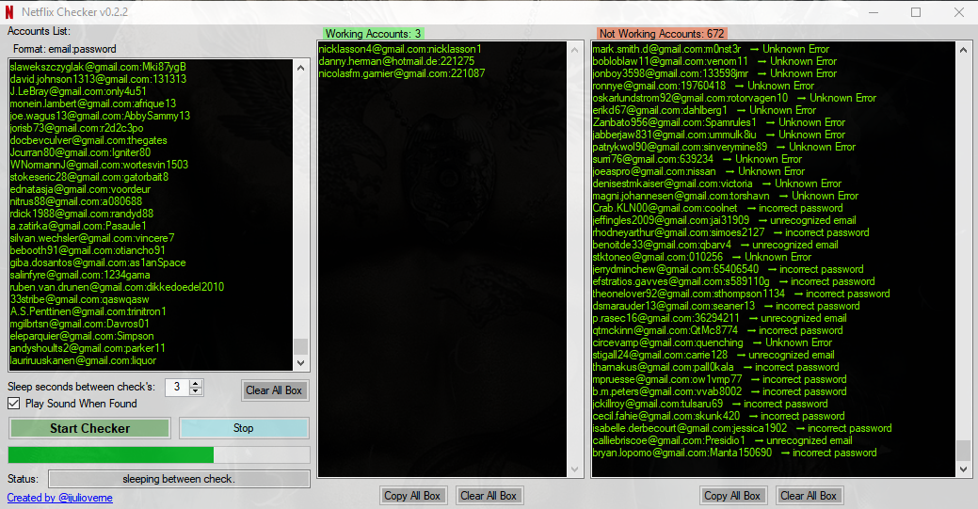Copy All Box under Not Working Accounts

[x=732, y=496]
